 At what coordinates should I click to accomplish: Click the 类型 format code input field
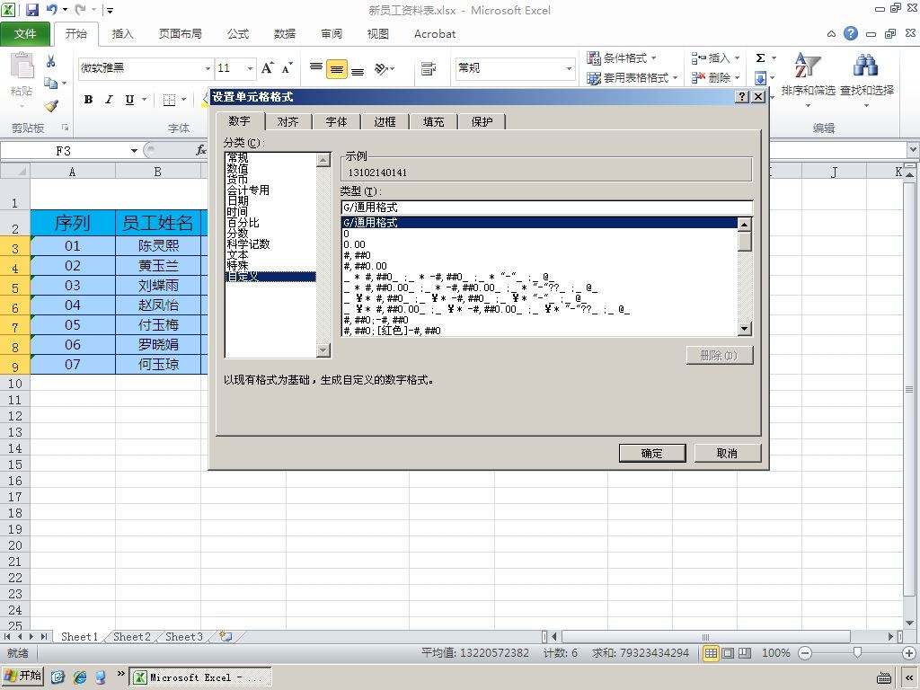coord(546,208)
